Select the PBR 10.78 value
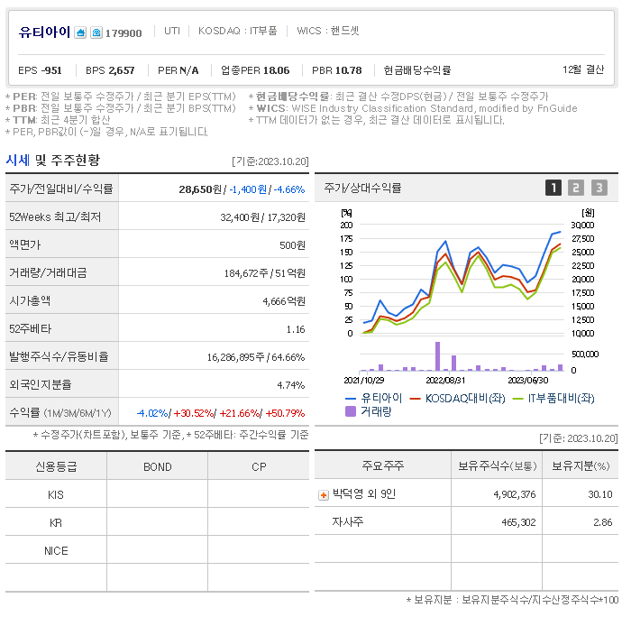The width and height of the screenshot is (622, 617). click(337, 70)
